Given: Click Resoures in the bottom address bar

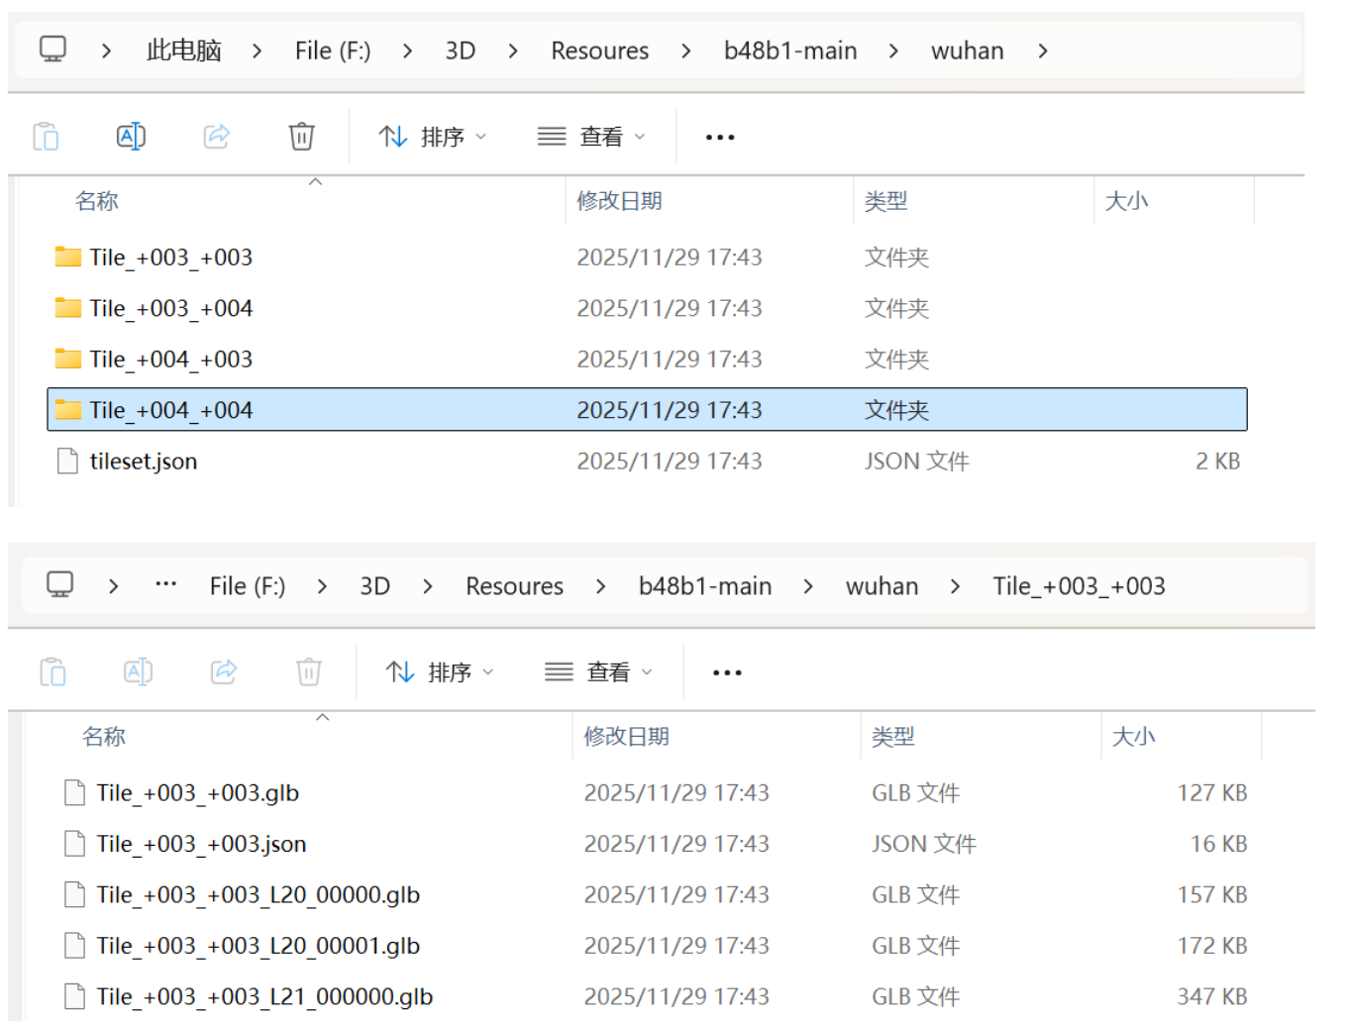Looking at the screenshot, I should [515, 586].
